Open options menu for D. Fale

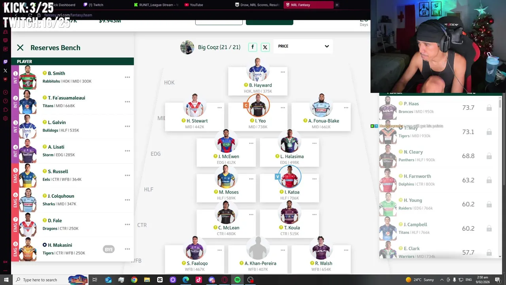click(127, 224)
